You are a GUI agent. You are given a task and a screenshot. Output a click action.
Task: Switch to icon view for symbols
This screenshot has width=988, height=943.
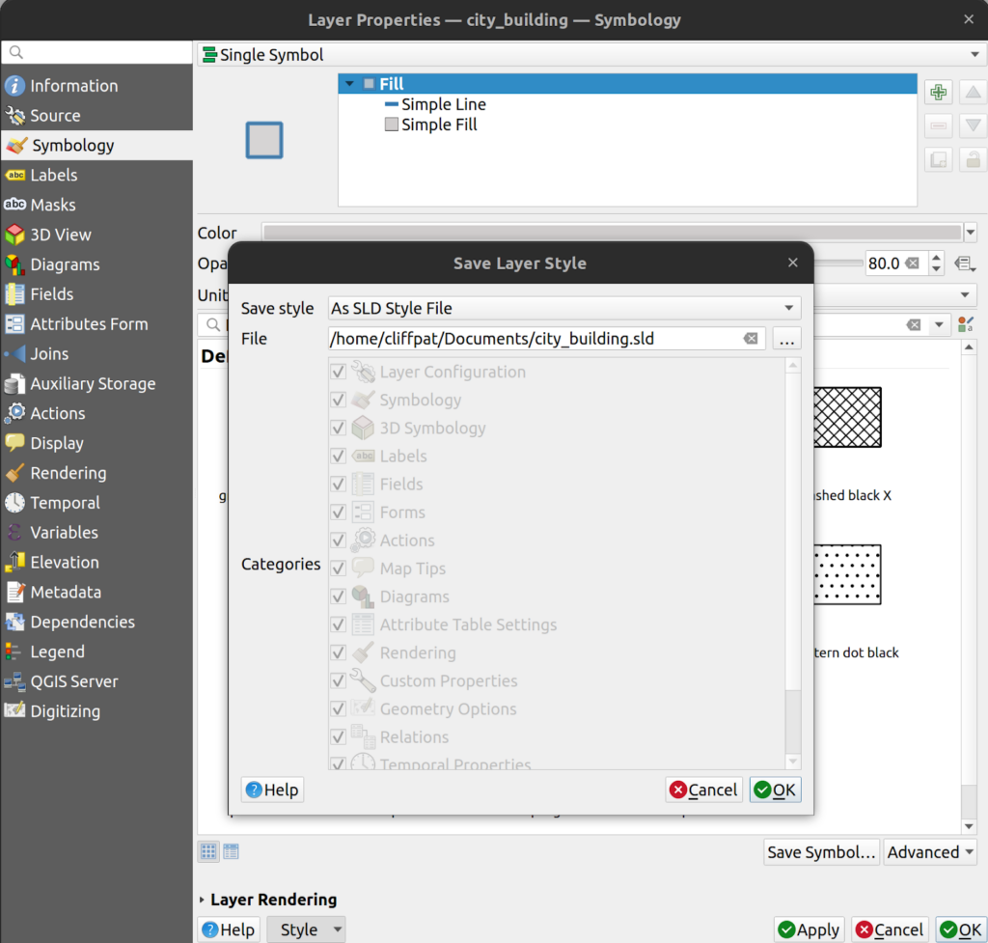208,851
